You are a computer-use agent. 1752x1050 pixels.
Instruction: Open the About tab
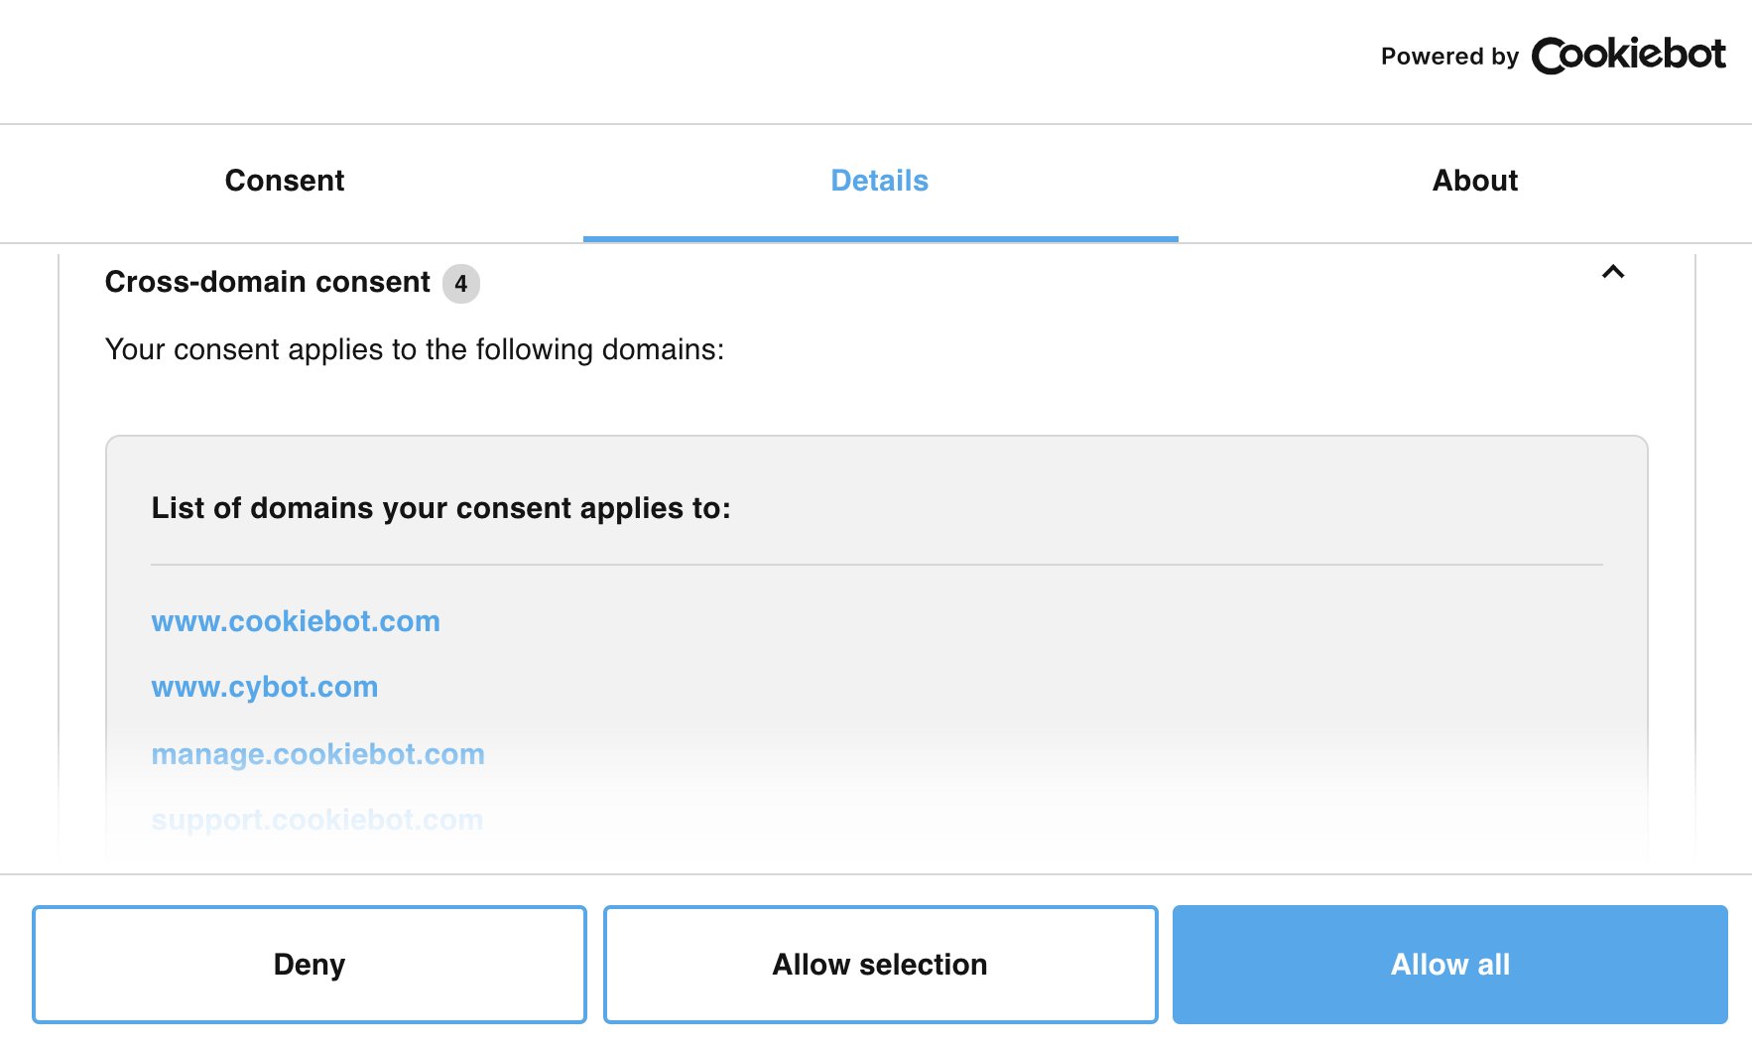tap(1475, 181)
